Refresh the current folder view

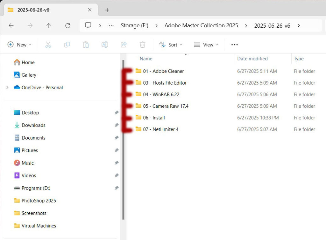68,25
